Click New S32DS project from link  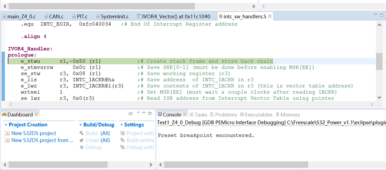pyautogui.click(x=42, y=140)
